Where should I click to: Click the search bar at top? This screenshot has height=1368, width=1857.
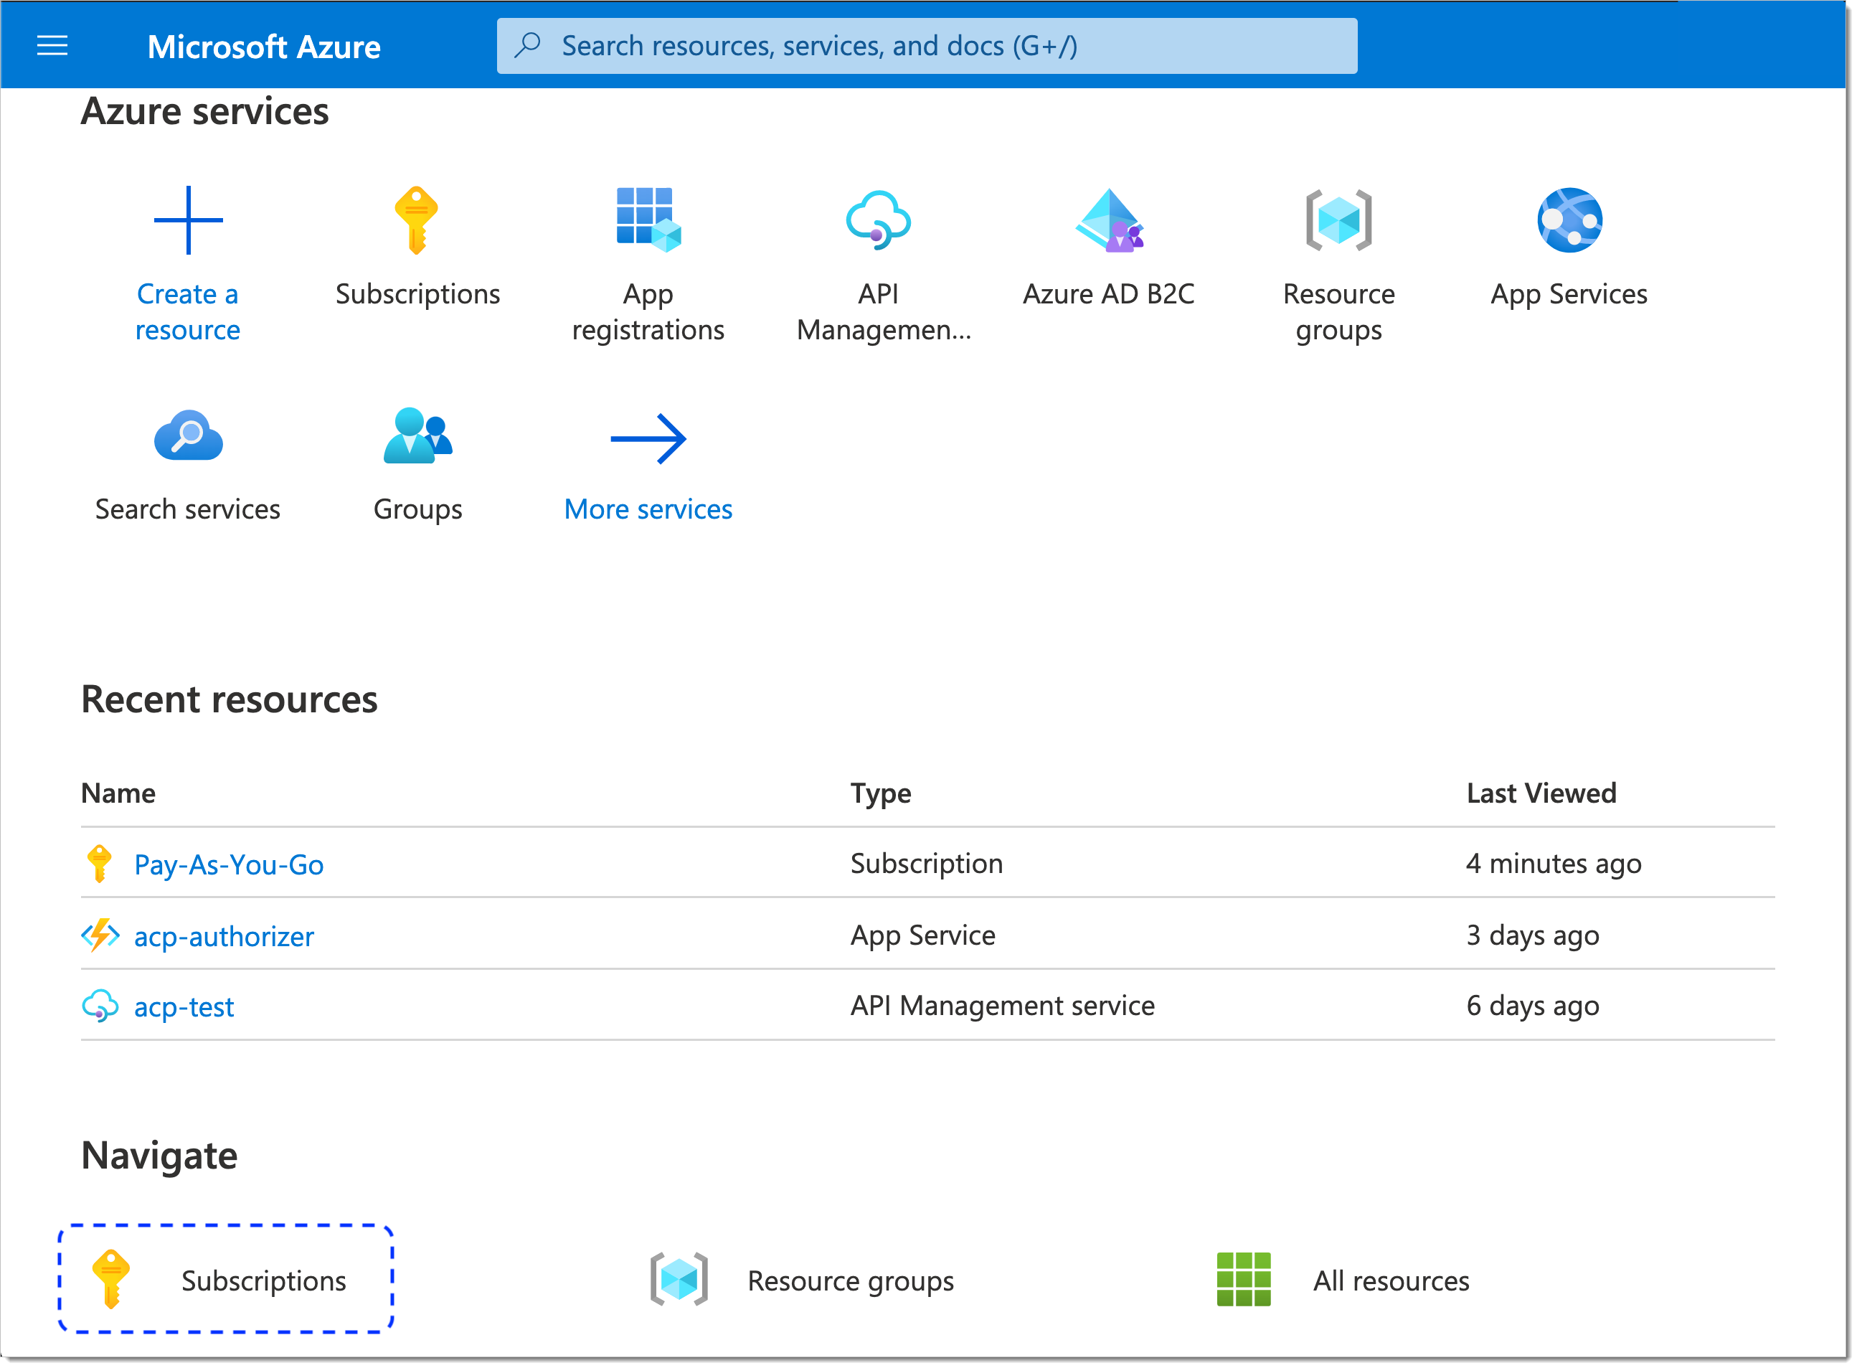pyautogui.click(x=927, y=44)
